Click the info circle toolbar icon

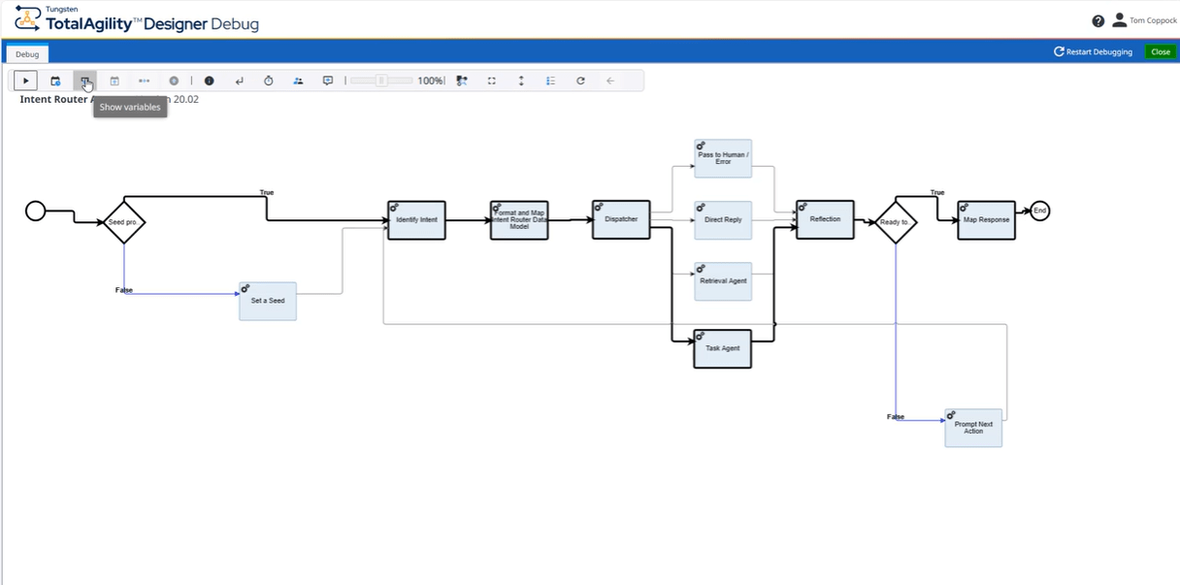tap(209, 81)
